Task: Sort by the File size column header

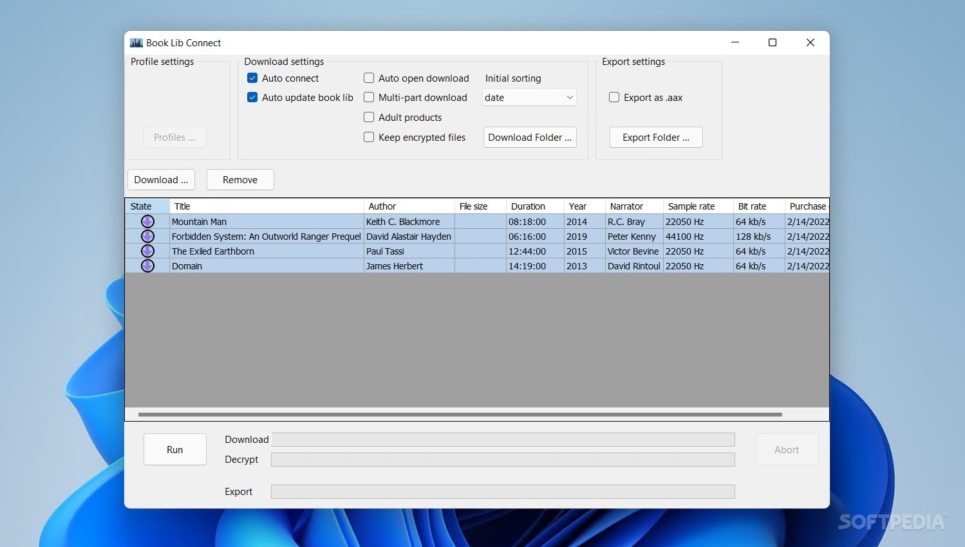Action: coord(480,206)
